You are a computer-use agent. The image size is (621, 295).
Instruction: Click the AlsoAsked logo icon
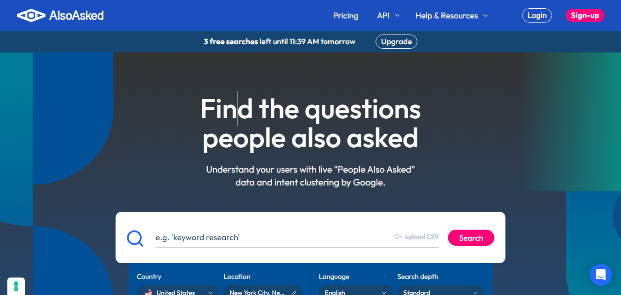[x=31, y=16]
